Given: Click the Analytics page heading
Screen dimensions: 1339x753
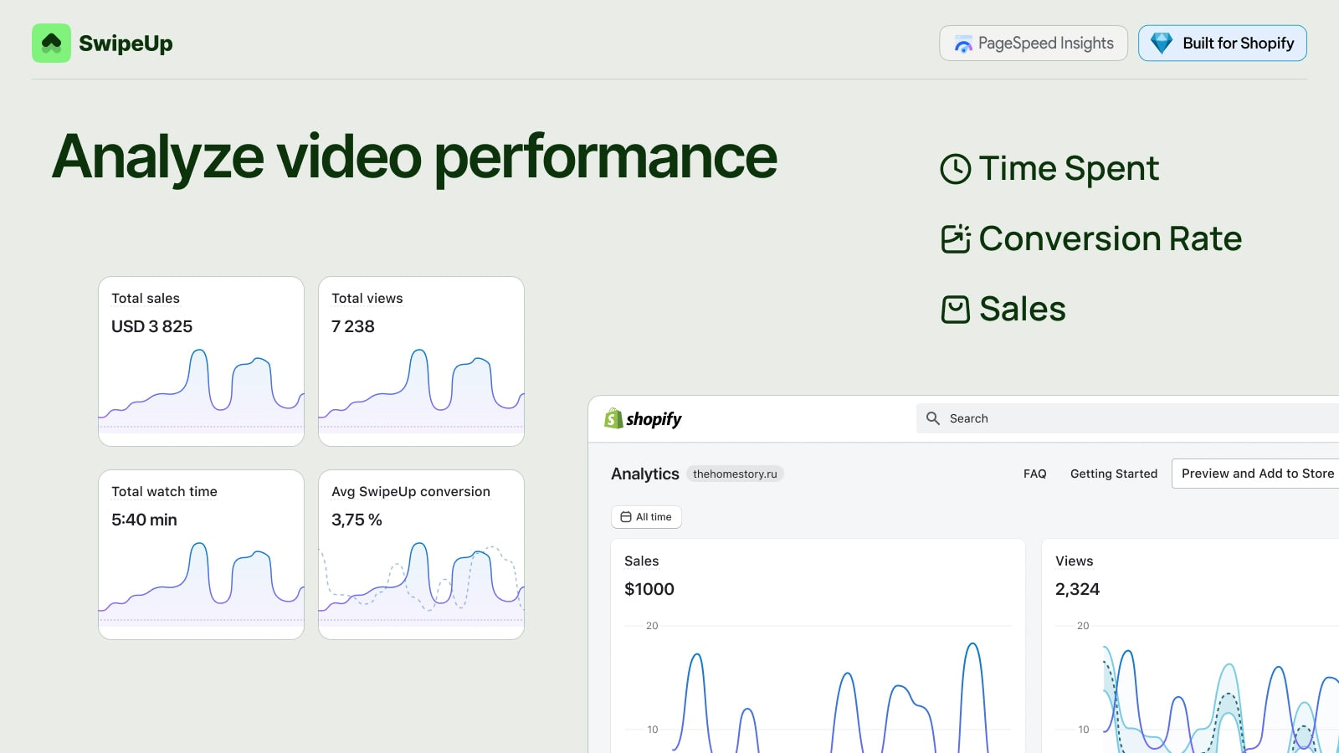Looking at the screenshot, I should pyautogui.click(x=644, y=474).
